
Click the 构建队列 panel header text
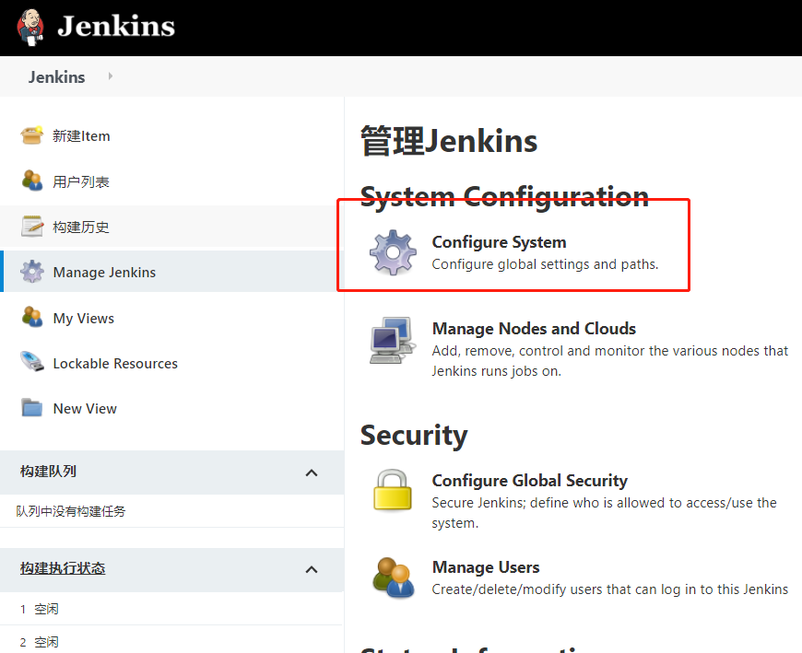(48, 472)
